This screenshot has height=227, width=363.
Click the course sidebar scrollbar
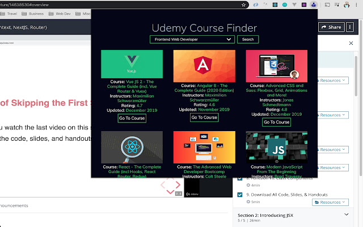coord(356,76)
